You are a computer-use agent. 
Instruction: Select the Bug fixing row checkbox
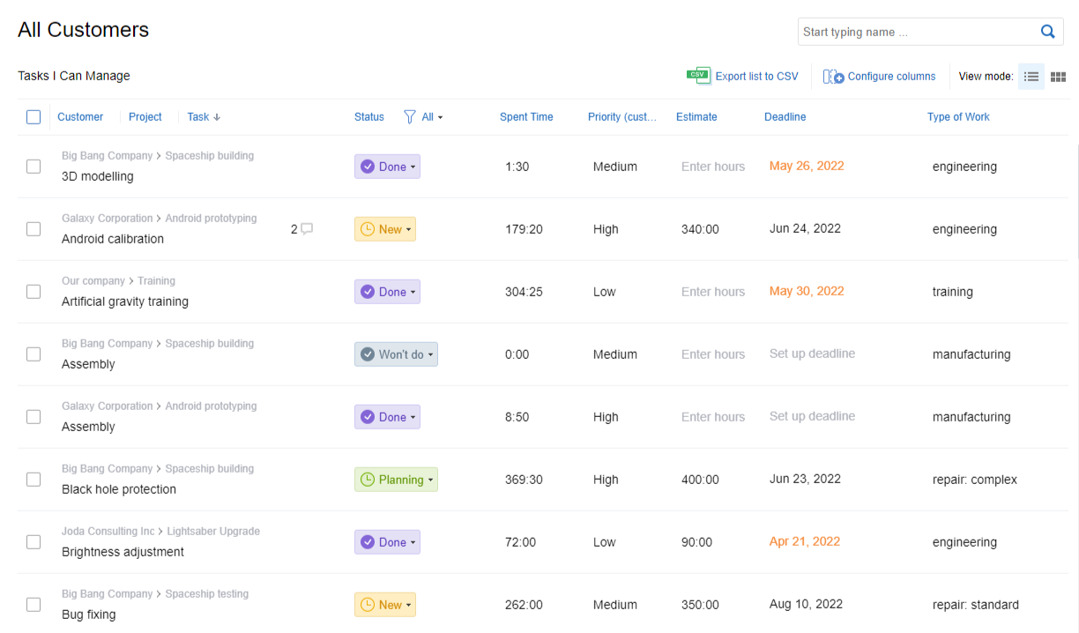pos(33,605)
